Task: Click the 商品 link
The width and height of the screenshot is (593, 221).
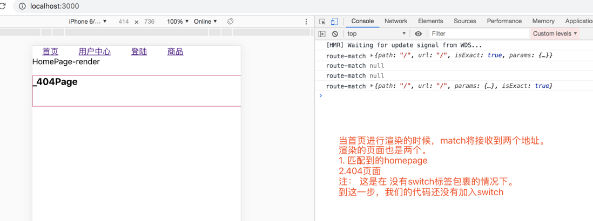Action: [176, 52]
